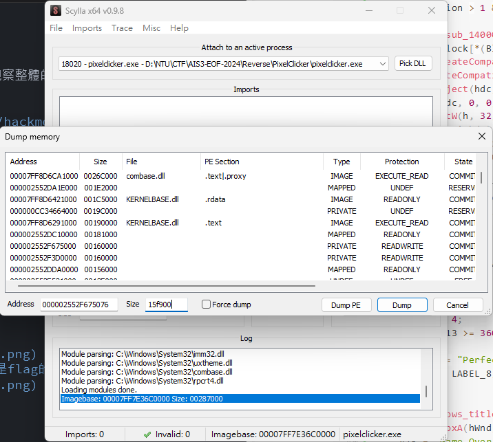Open the Trace menu

(122, 28)
